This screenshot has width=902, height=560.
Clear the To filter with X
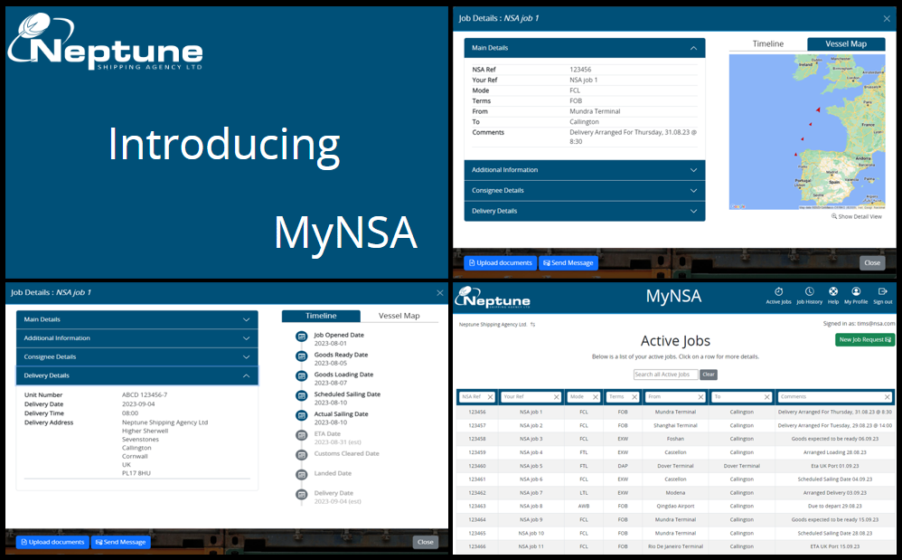(766, 397)
